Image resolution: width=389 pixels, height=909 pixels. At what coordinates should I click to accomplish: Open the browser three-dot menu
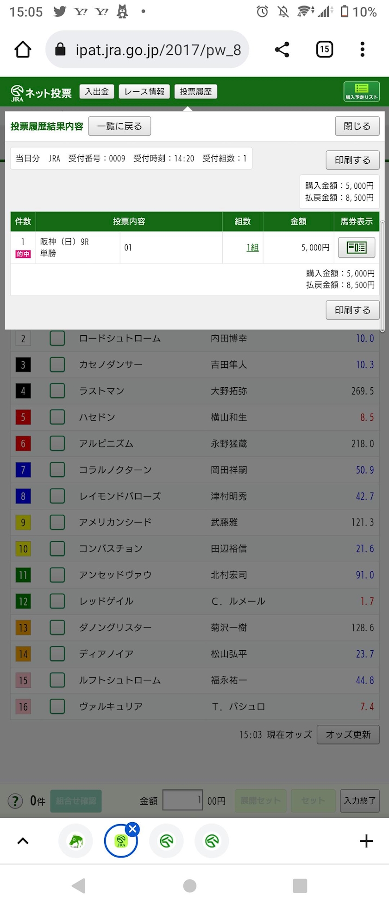tap(362, 50)
